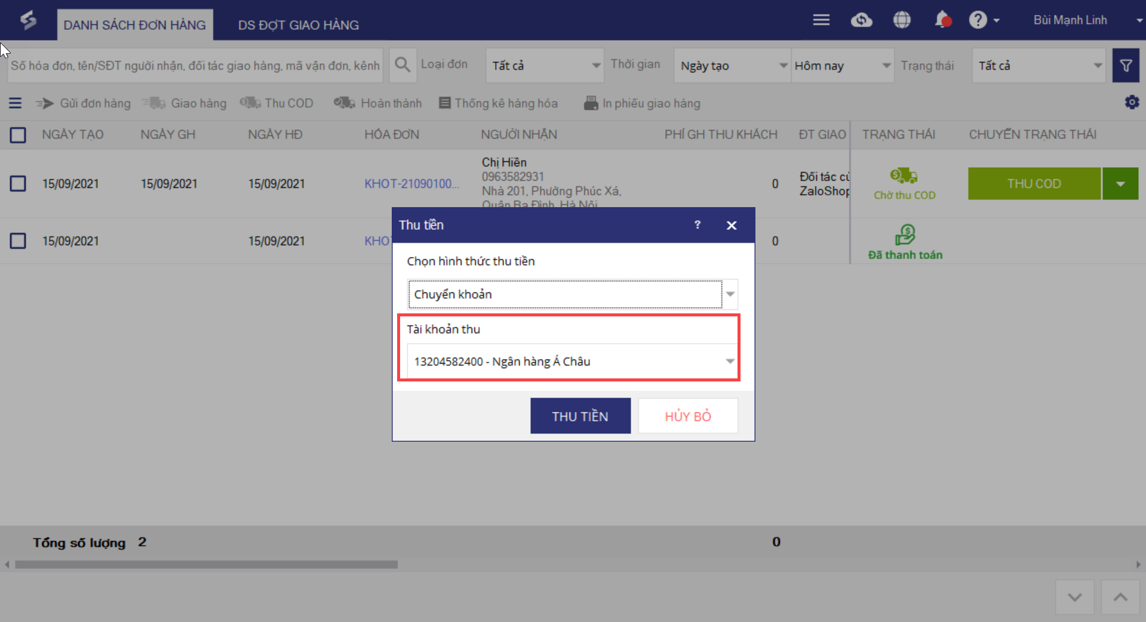The width and height of the screenshot is (1146, 622).
Task: Tick checkbox for the Chị Hiền order
Action: click(x=18, y=183)
